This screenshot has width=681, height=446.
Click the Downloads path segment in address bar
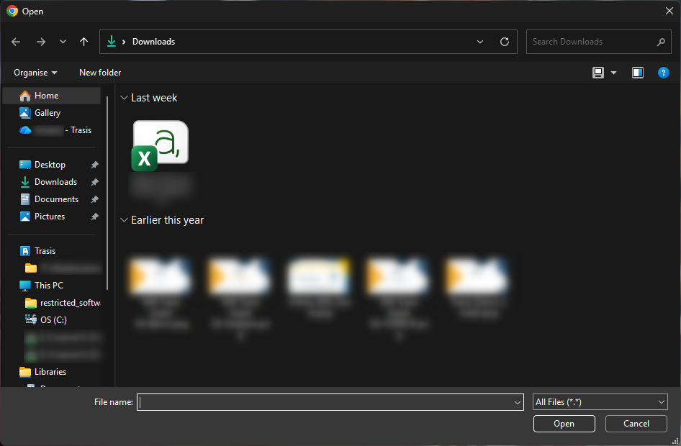click(154, 42)
